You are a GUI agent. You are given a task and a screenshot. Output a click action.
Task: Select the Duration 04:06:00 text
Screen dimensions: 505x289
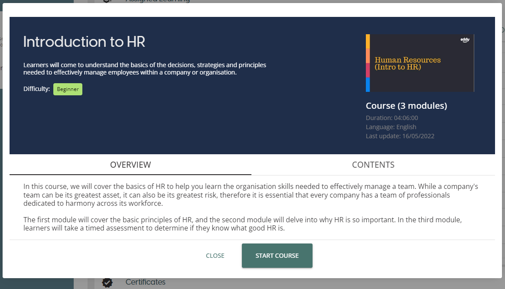click(x=391, y=118)
